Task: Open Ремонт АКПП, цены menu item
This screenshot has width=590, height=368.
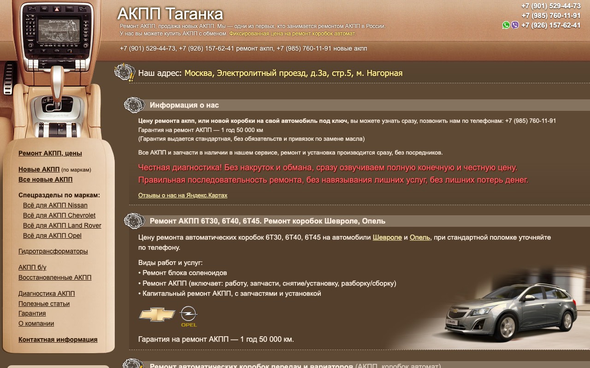Action: coord(50,153)
